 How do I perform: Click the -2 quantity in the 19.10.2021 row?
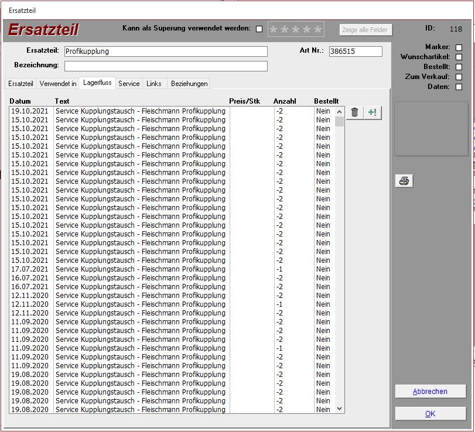[279, 111]
